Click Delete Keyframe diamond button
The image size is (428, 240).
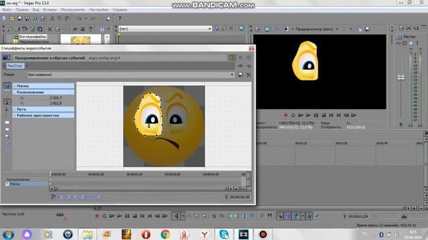click(98, 197)
